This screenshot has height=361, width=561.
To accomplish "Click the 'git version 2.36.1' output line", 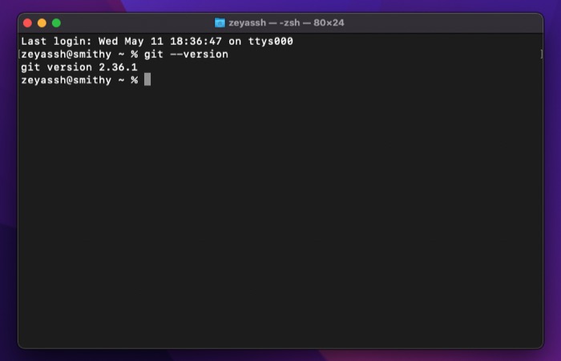I will tap(79, 67).
